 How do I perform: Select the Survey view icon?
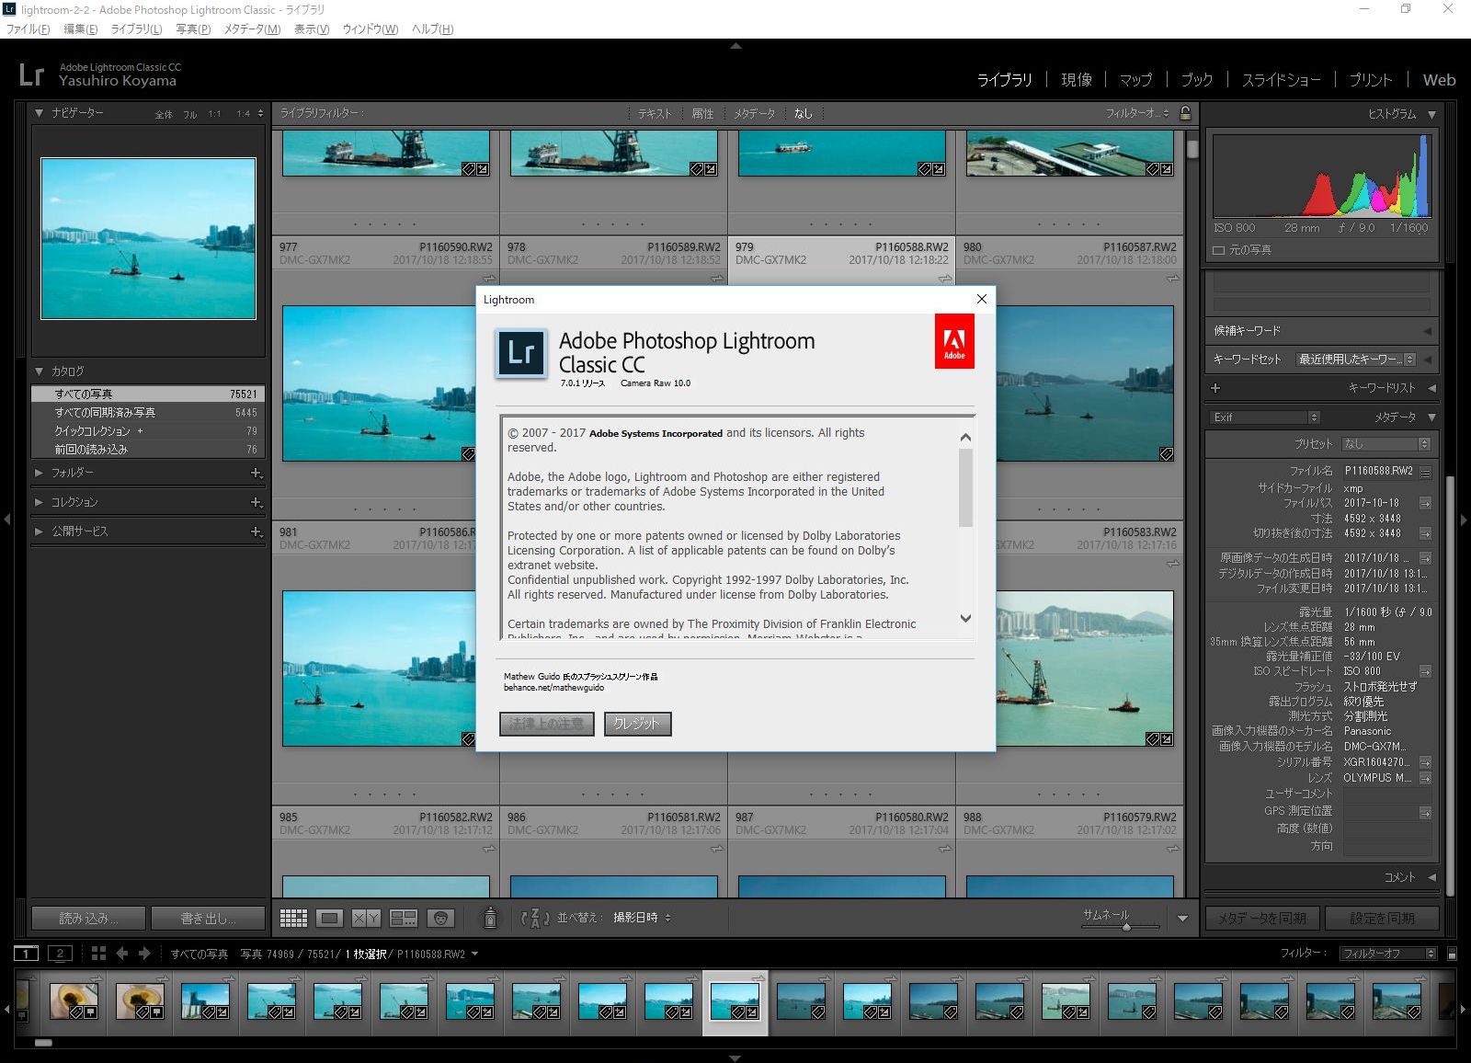point(405,918)
